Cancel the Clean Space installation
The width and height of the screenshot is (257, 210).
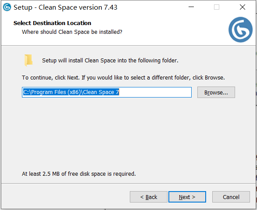(x=231, y=197)
